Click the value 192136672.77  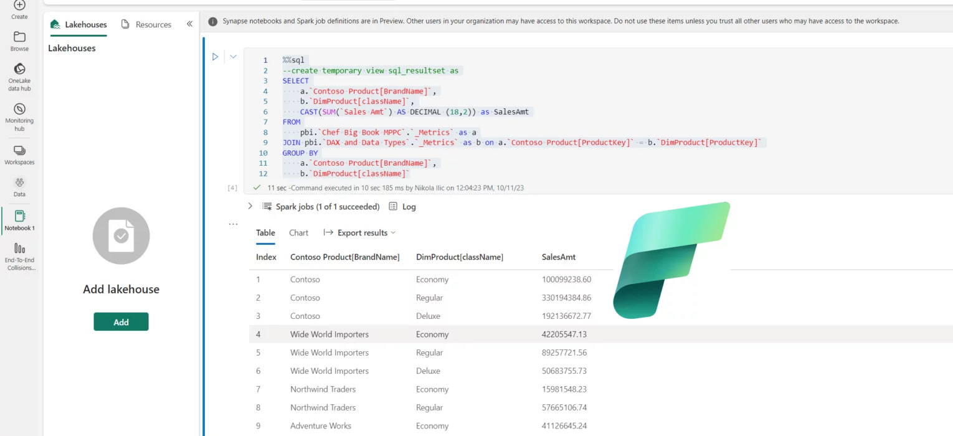[566, 316]
